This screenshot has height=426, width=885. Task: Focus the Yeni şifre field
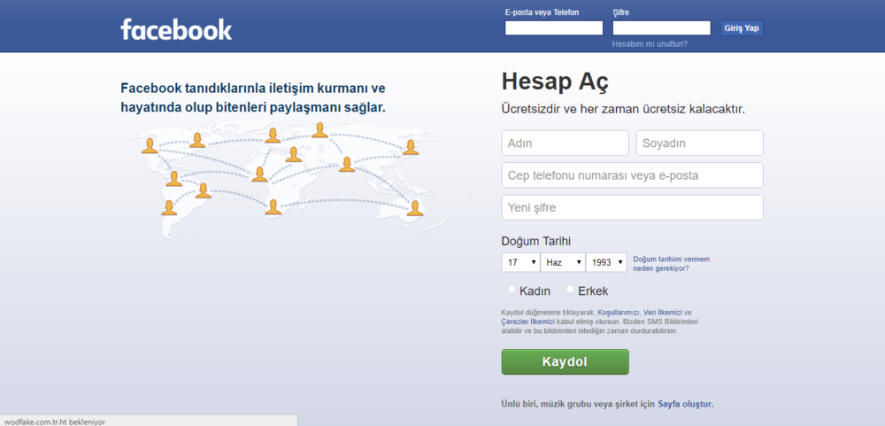632,207
